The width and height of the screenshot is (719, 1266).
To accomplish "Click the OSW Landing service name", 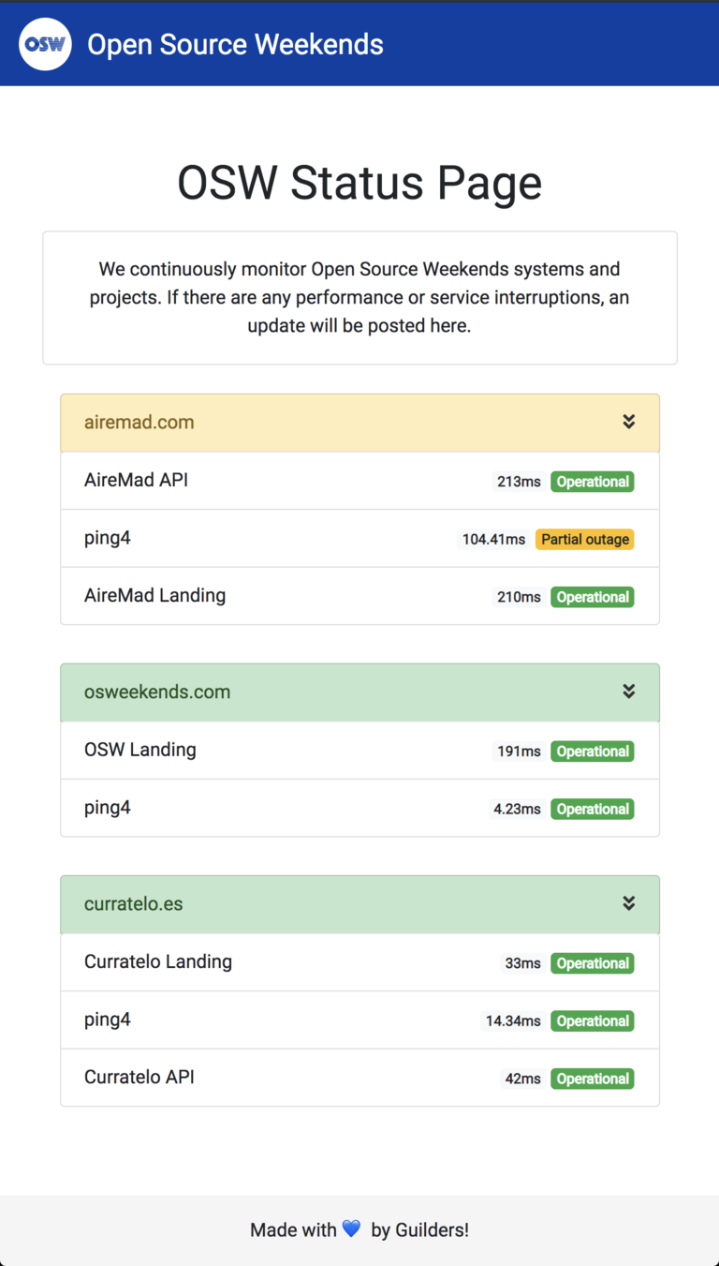I will tap(139, 750).
